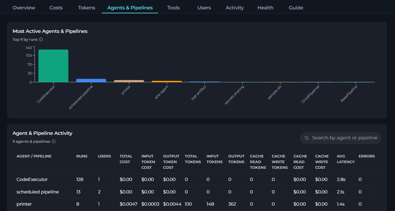Go to the Tools tab
Screen dimensions: 395x211
[x=173, y=8]
